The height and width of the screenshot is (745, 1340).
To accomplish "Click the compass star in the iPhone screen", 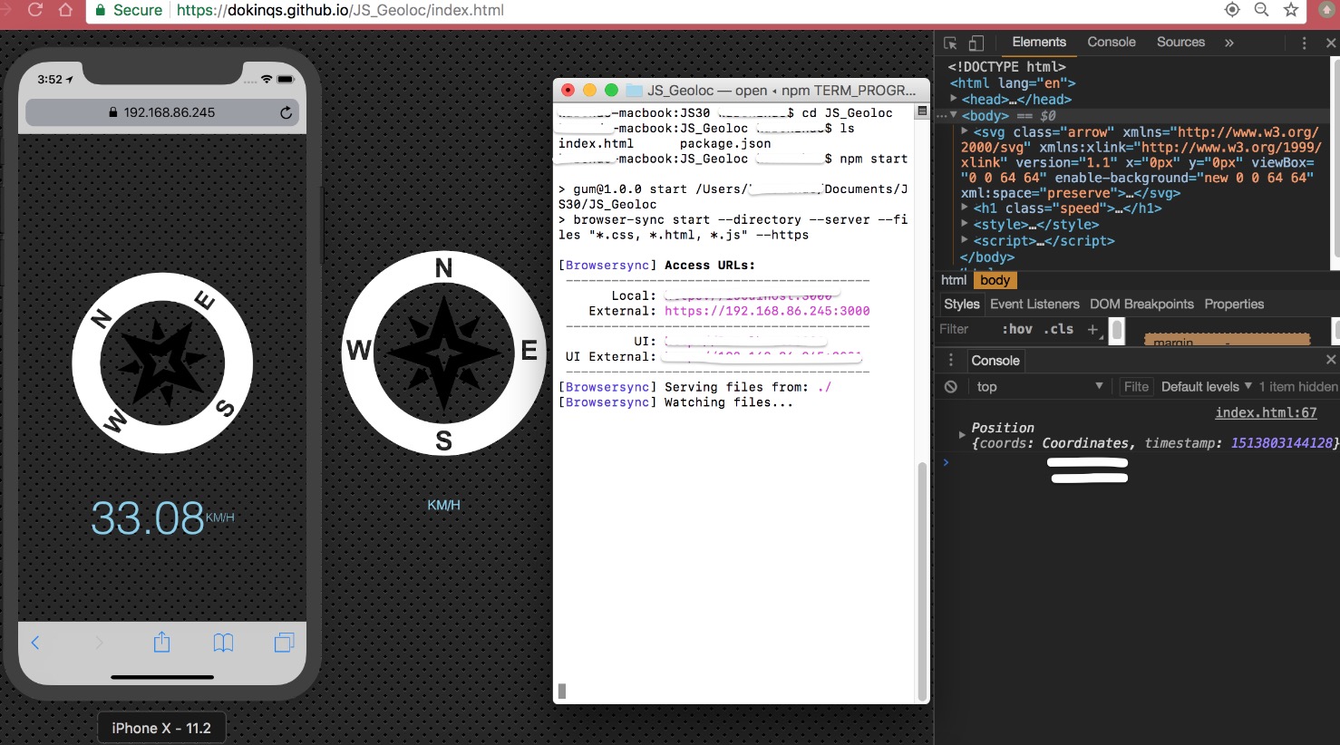I will [162, 363].
